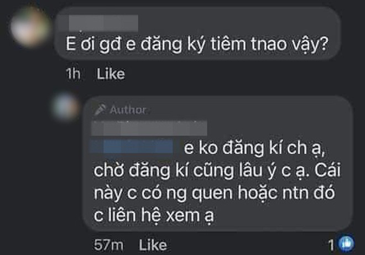Open the post author's blurred reply avatar
365x255 pixels.
click(66, 107)
